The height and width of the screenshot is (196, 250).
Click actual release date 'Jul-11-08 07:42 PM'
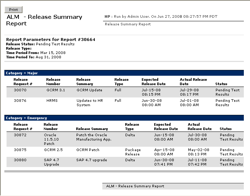197,162
